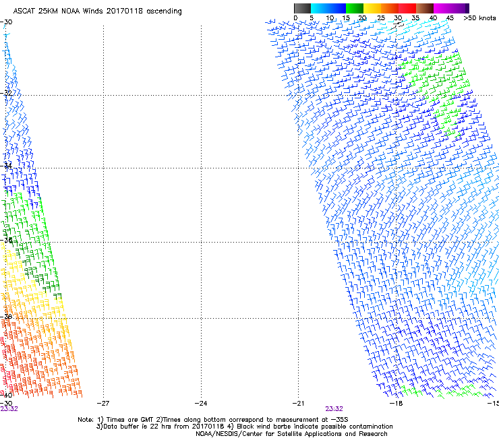The width and height of the screenshot is (499, 438).
Task: Pick the orange 25-30 knots legend segment
Action: click(390, 8)
